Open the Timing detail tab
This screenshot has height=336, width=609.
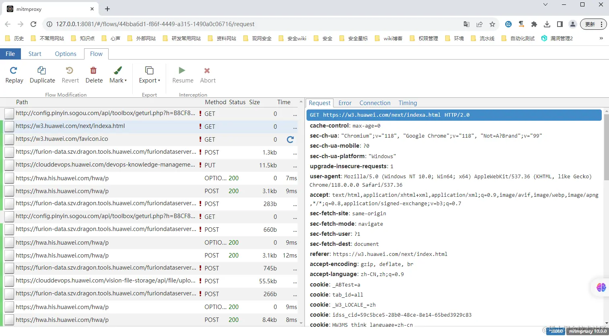pos(407,103)
